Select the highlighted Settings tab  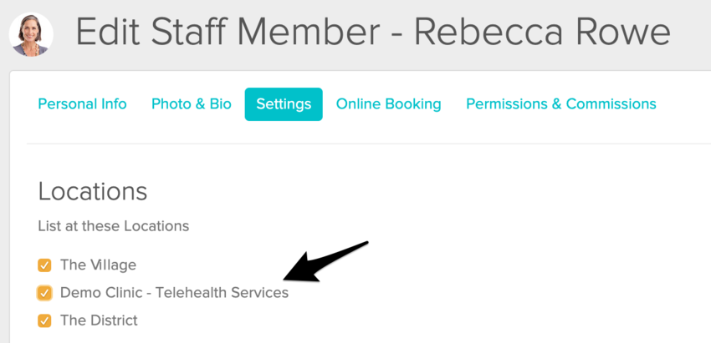pyautogui.click(x=284, y=104)
